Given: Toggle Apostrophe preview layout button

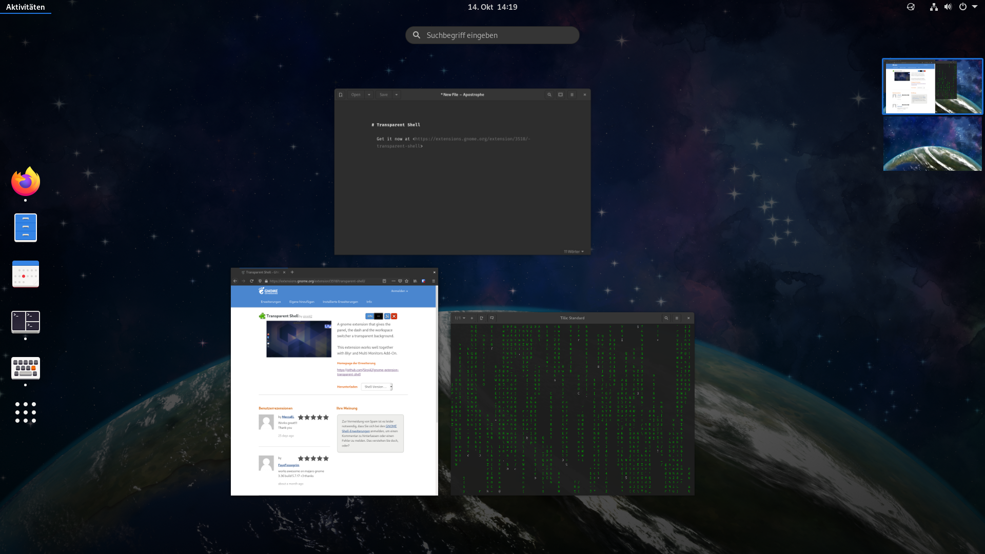Looking at the screenshot, I should 561,95.
